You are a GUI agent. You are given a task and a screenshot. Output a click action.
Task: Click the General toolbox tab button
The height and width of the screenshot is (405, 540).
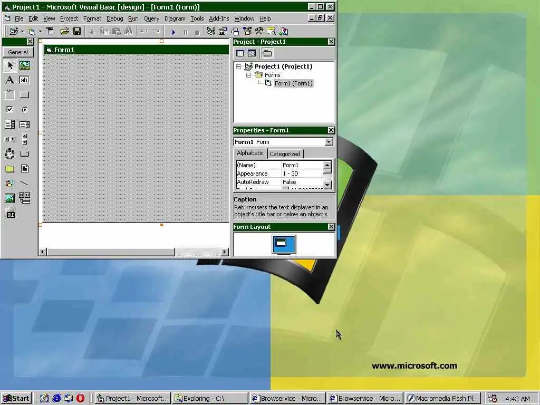click(x=18, y=52)
